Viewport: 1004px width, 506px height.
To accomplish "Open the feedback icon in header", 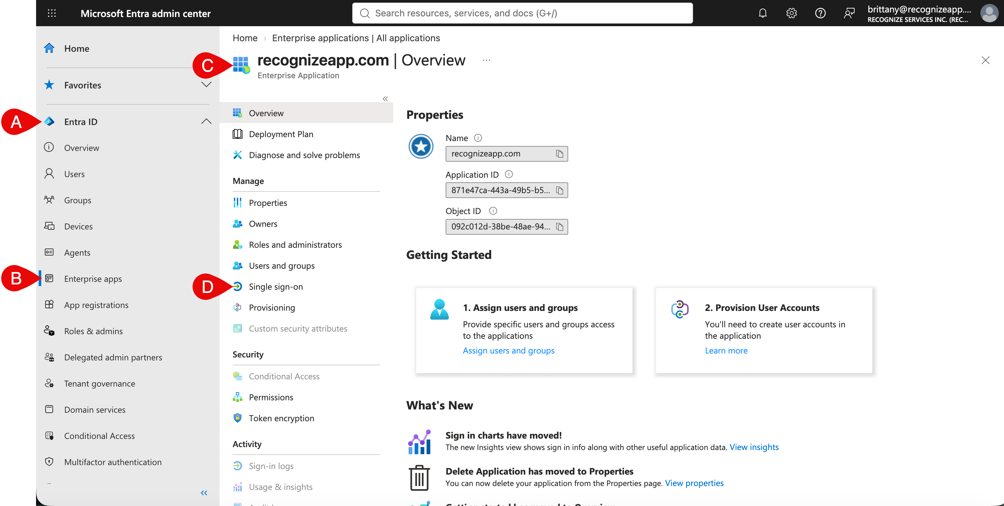I will [849, 13].
